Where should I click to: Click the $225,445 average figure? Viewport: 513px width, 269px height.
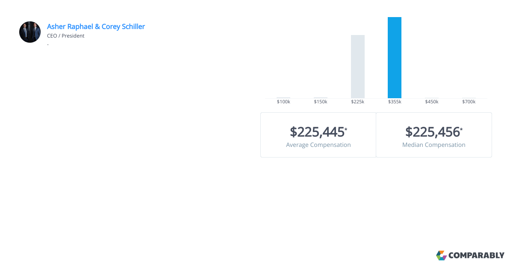pyautogui.click(x=317, y=132)
